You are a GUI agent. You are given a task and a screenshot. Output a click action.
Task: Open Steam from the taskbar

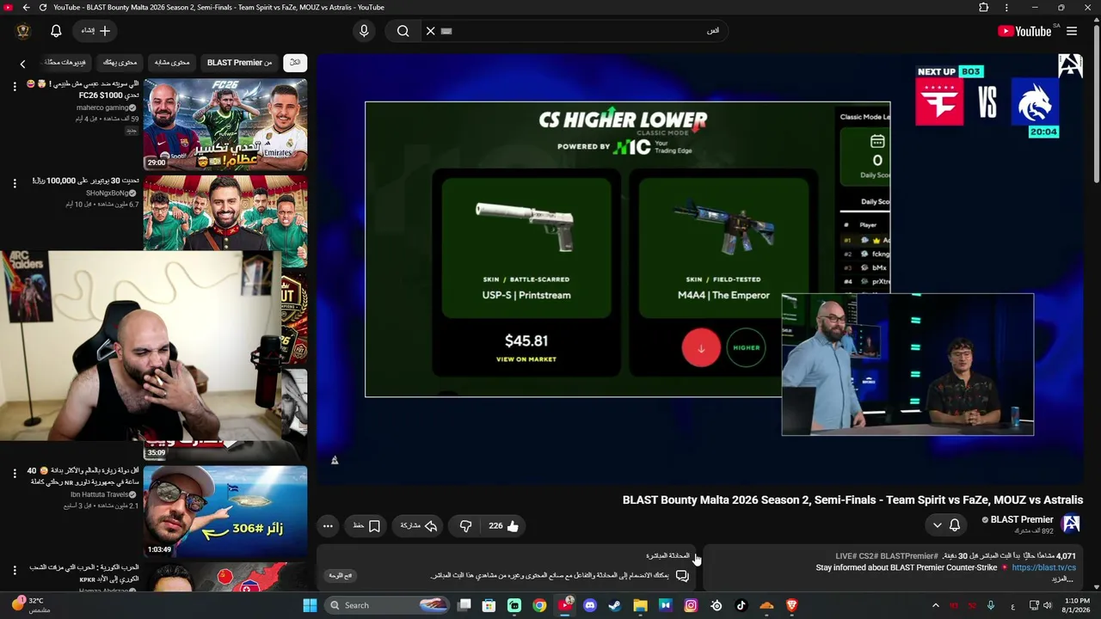click(x=615, y=605)
